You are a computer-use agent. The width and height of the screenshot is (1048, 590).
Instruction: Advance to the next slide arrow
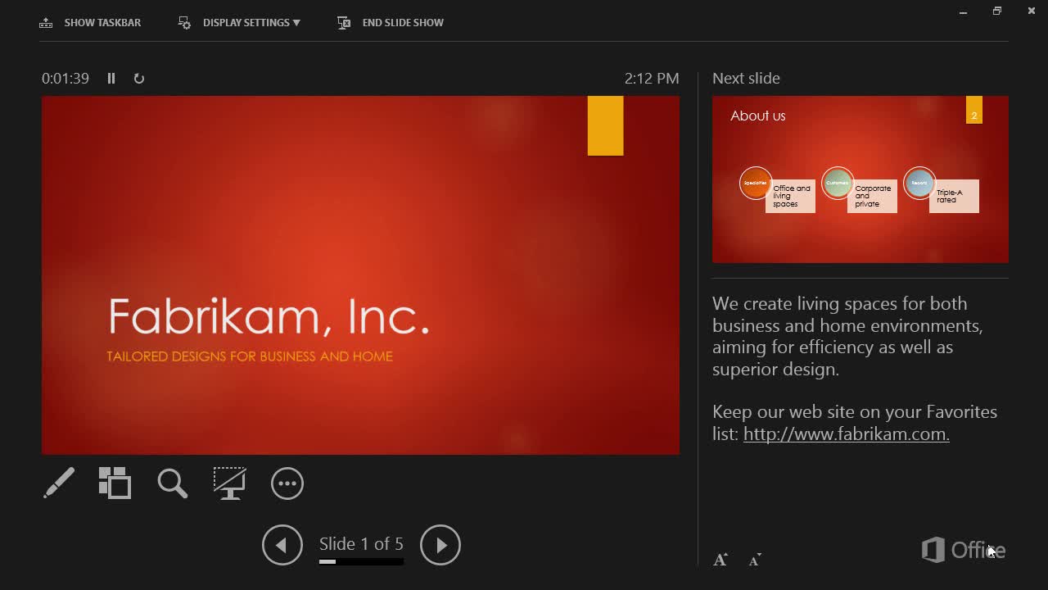coord(440,545)
